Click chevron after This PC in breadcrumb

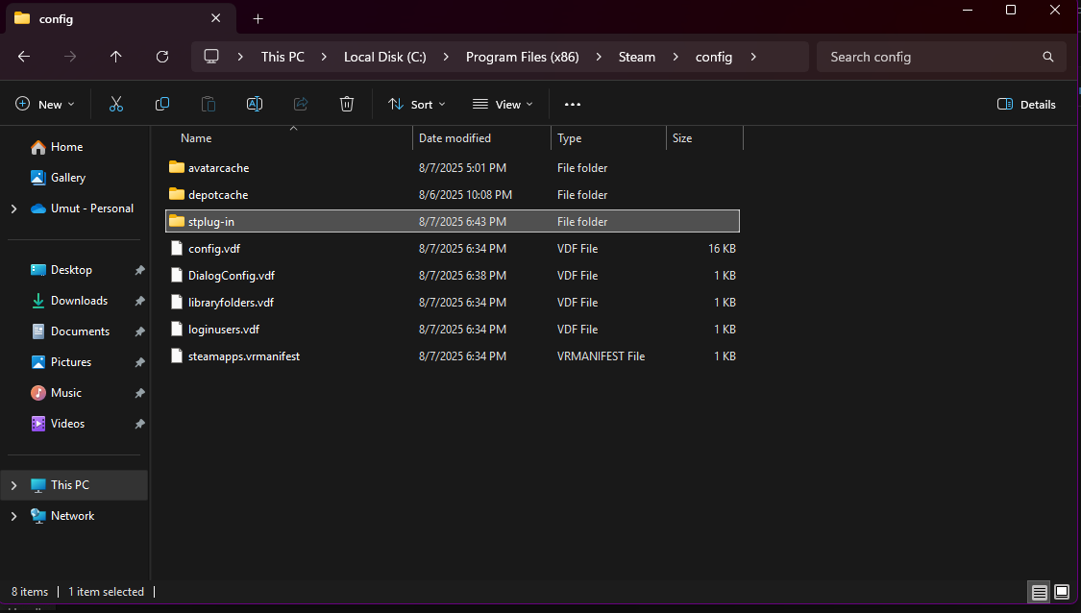[324, 57]
